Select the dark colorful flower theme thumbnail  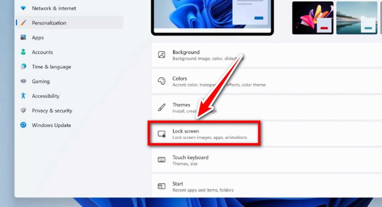[313, 18]
